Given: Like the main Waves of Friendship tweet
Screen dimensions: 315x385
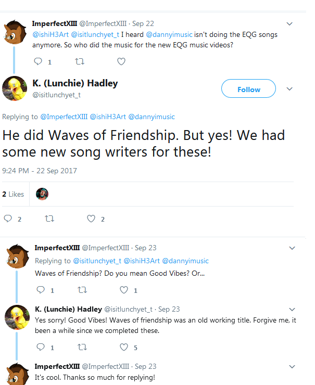Looking at the screenshot, I should tap(92, 219).
